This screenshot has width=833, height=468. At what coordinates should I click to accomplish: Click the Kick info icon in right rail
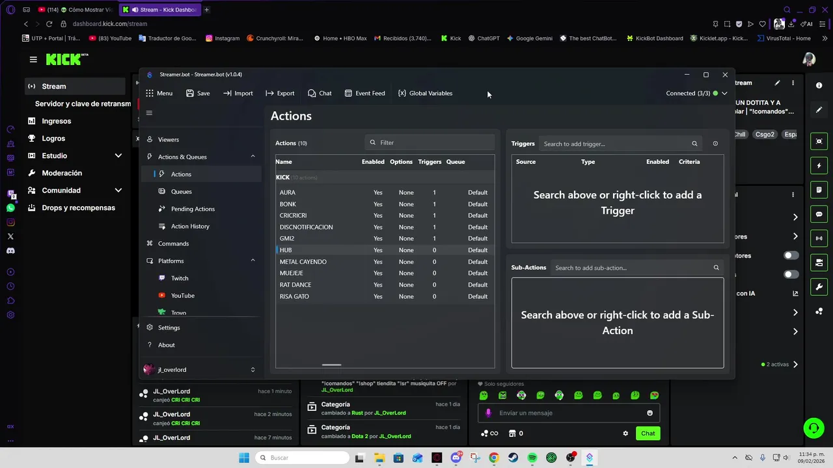(819, 86)
